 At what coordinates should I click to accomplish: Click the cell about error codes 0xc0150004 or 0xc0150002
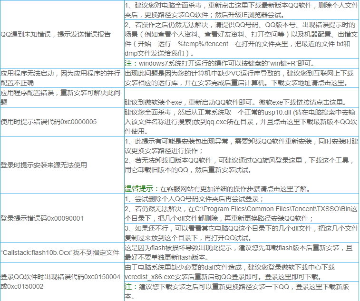pyautogui.click(x=62, y=282)
